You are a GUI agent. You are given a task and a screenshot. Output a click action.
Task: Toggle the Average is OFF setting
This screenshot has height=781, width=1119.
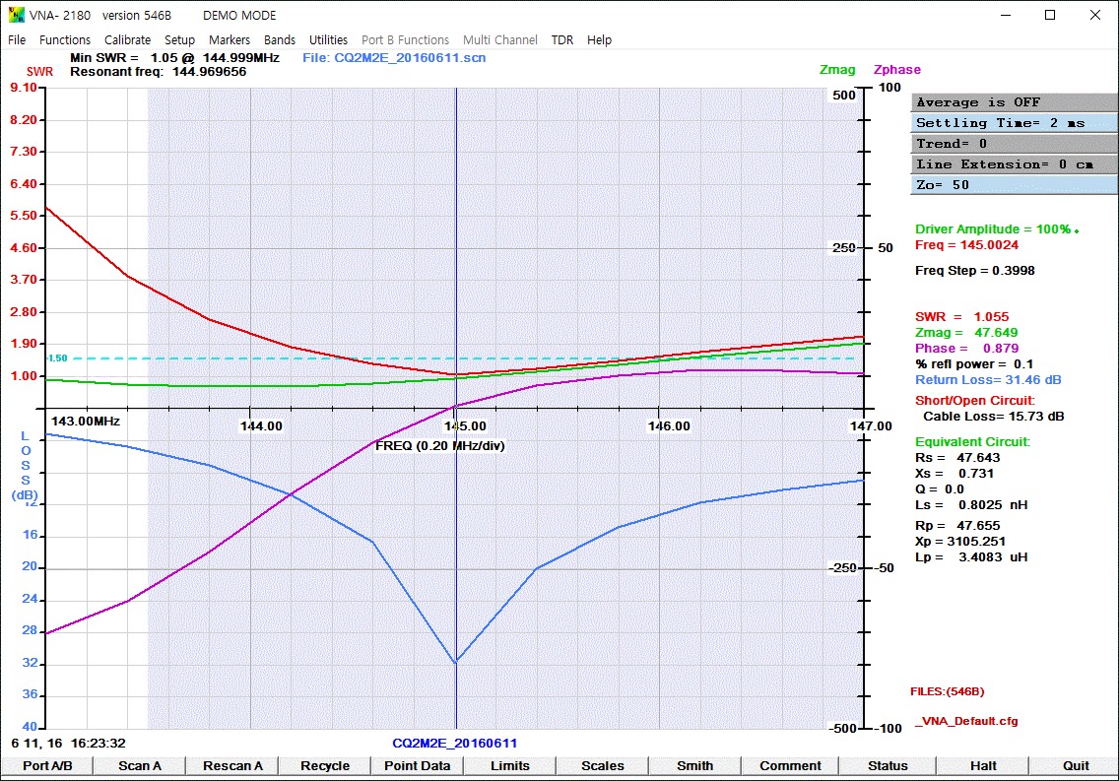(x=1015, y=102)
